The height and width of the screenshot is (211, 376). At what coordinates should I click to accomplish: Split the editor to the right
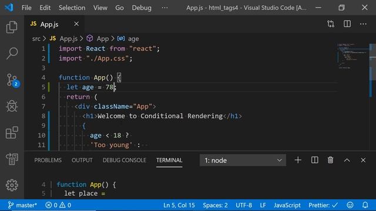tap(347, 24)
